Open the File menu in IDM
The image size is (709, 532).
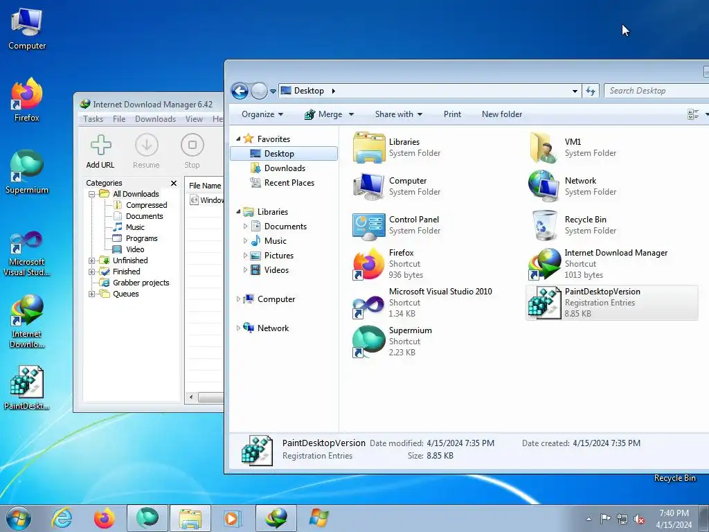click(x=119, y=119)
